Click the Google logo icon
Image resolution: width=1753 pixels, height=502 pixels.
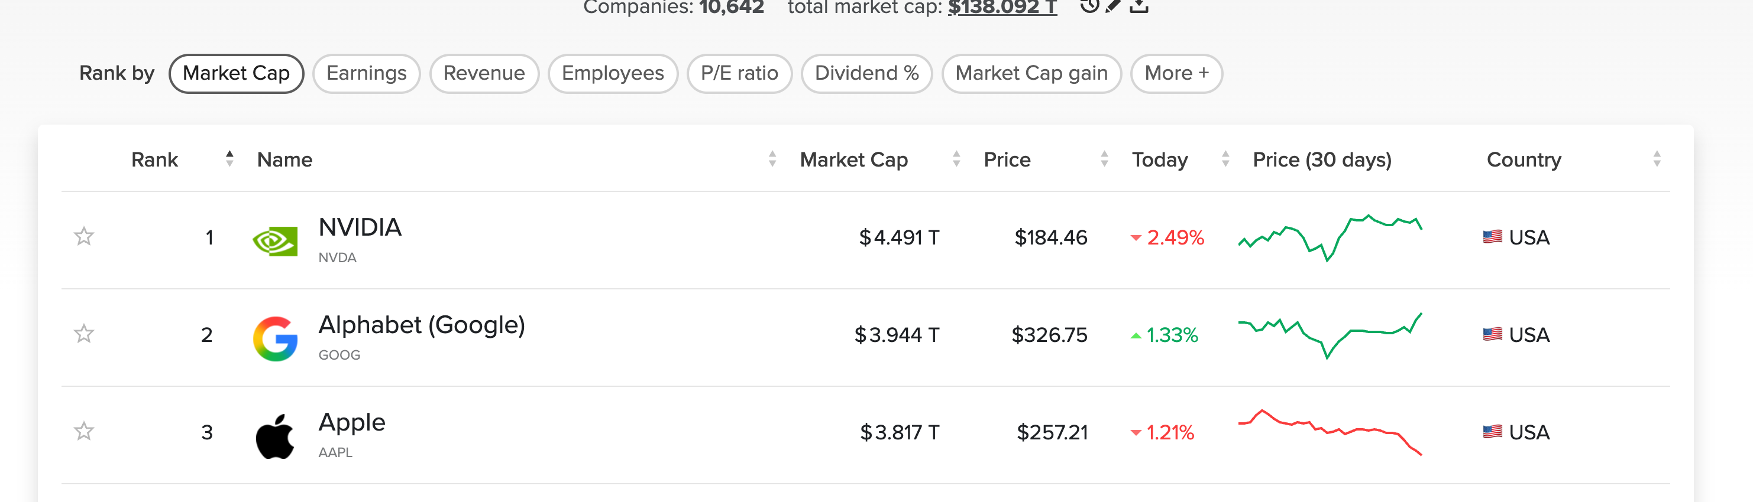275,338
